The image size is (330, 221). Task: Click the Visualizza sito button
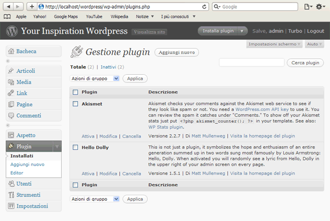(150, 32)
